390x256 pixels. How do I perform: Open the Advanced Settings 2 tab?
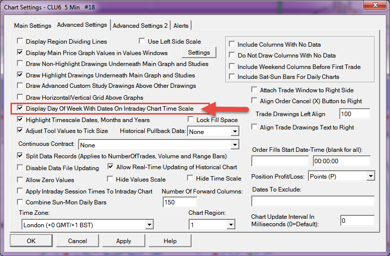[140, 26]
